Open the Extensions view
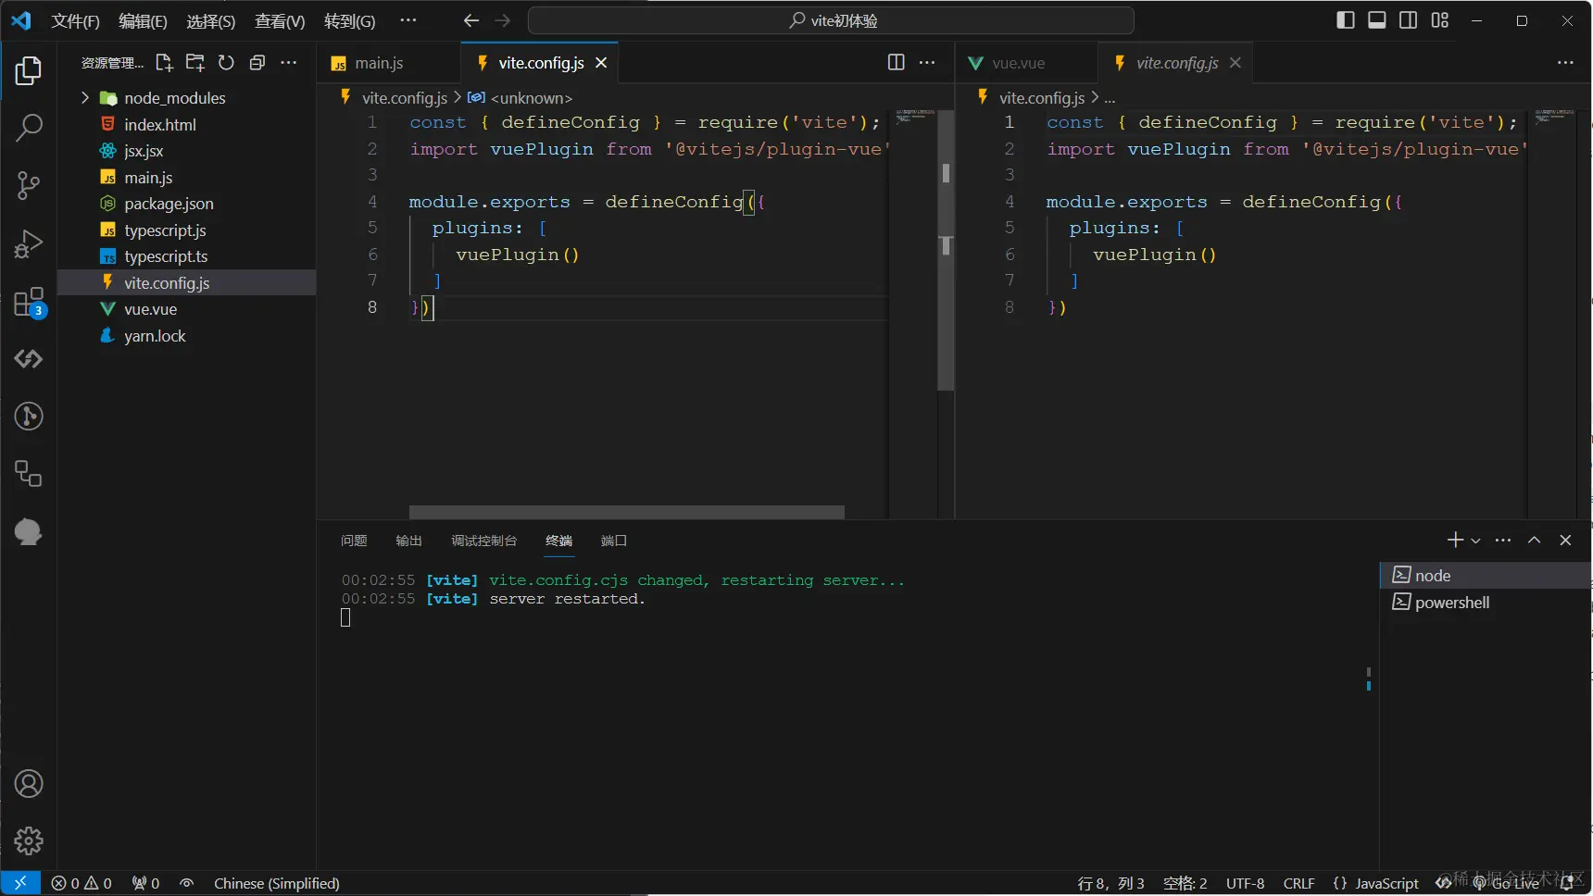The image size is (1593, 896). (x=29, y=302)
